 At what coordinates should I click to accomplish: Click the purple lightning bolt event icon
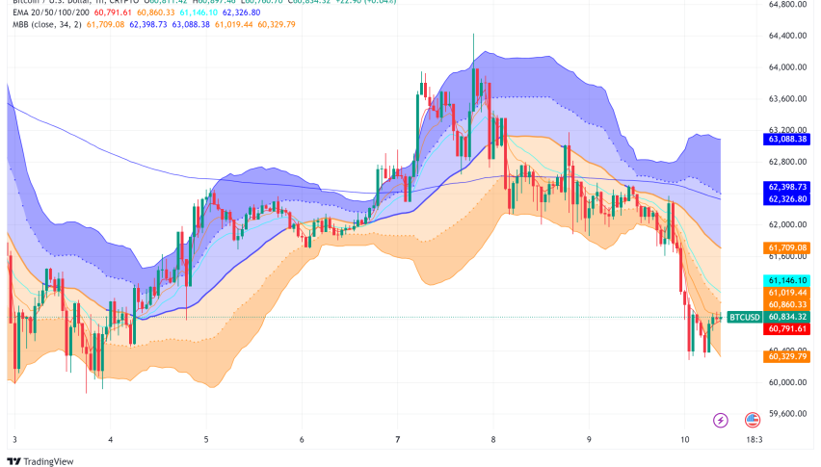(x=720, y=420)
